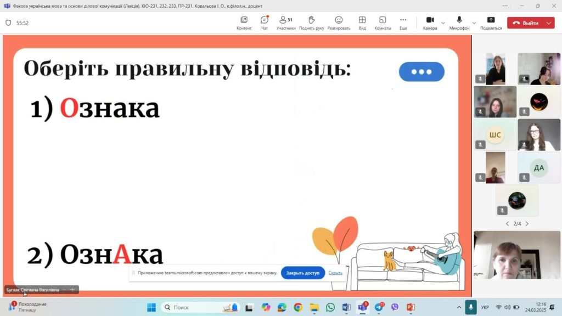Click the Контент icon
Viewport: 562px width, 316px height.
244,22
